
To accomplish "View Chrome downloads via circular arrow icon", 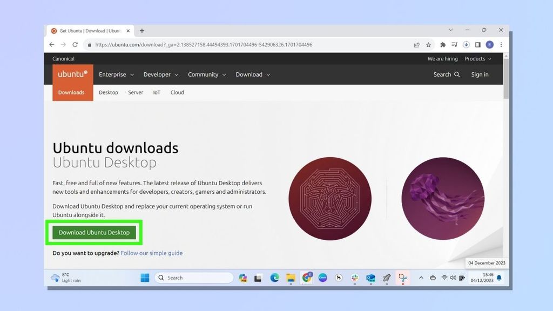I will click(x=466, y=45).
